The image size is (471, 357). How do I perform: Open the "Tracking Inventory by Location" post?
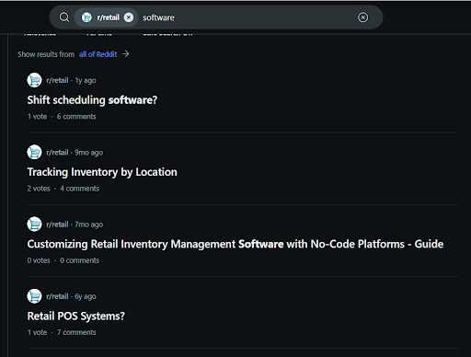click(102, 172)
